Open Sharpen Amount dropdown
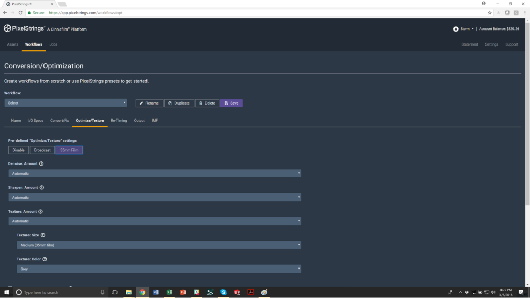The height and width of the screenshot is (298, 530). pyautogui.click(x=155, y=197)
